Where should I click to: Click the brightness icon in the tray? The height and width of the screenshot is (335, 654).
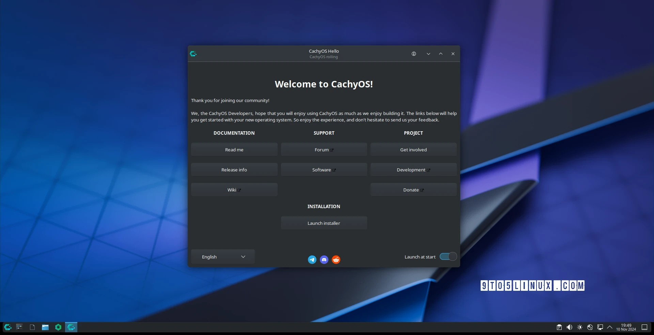click(580, 327)
